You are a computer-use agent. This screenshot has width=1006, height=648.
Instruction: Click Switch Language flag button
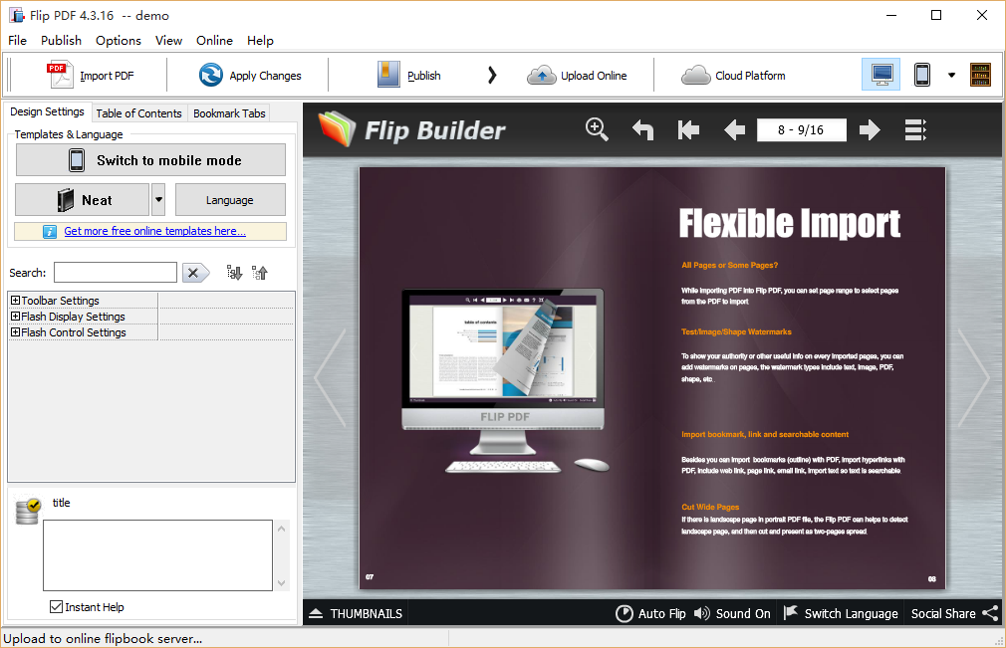[841, 613]
